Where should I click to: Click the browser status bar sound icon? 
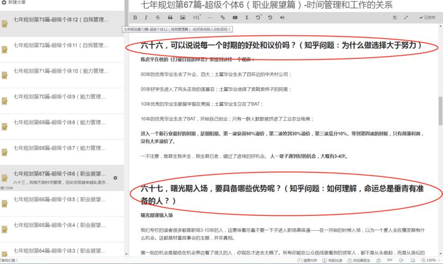coord(401,260)
